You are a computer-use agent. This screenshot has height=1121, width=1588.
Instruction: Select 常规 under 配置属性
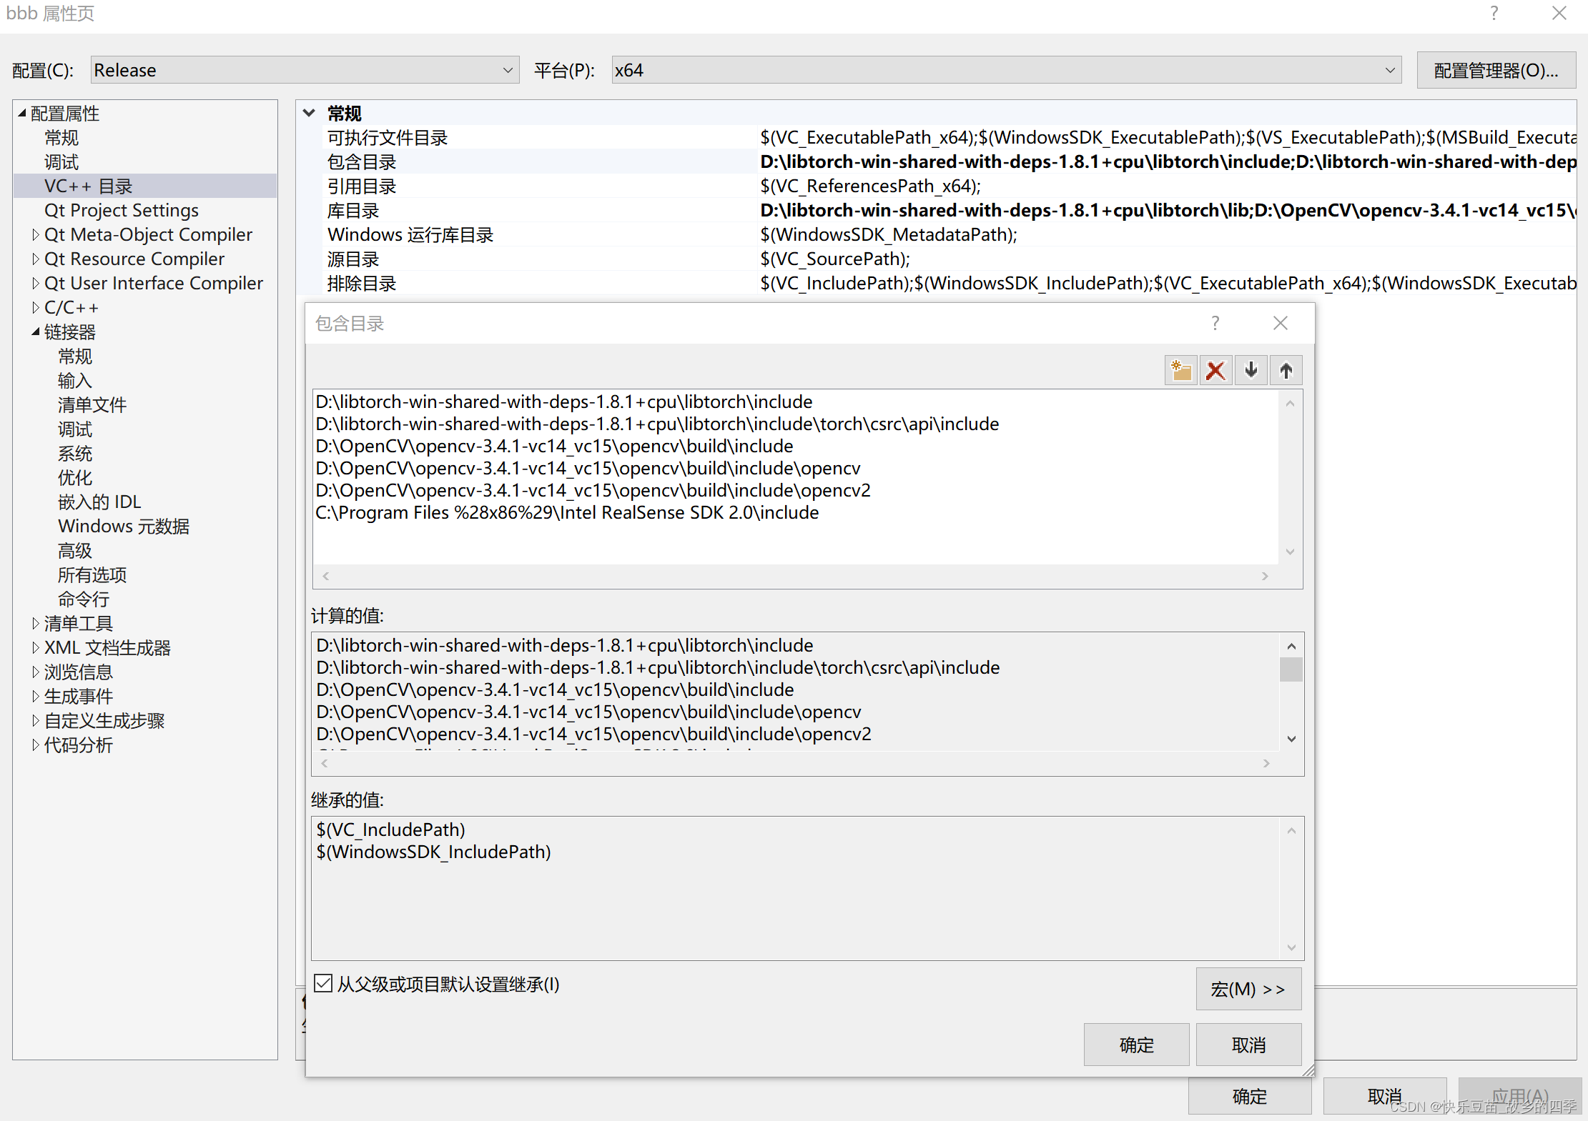click(x=61, y=137)
